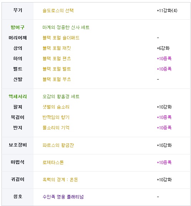The height and width of the screenshot is (206, 191).
Task: Click the 액세서리 accessory category label
Action: (x=18, y=97)
